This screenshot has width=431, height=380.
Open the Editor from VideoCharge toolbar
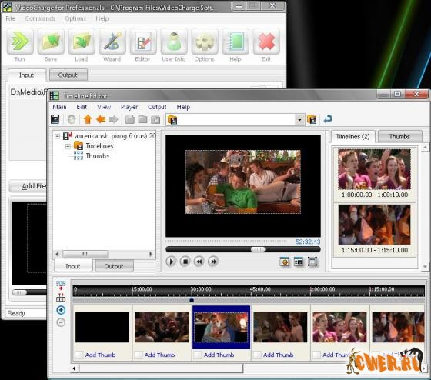pos(143,42)
